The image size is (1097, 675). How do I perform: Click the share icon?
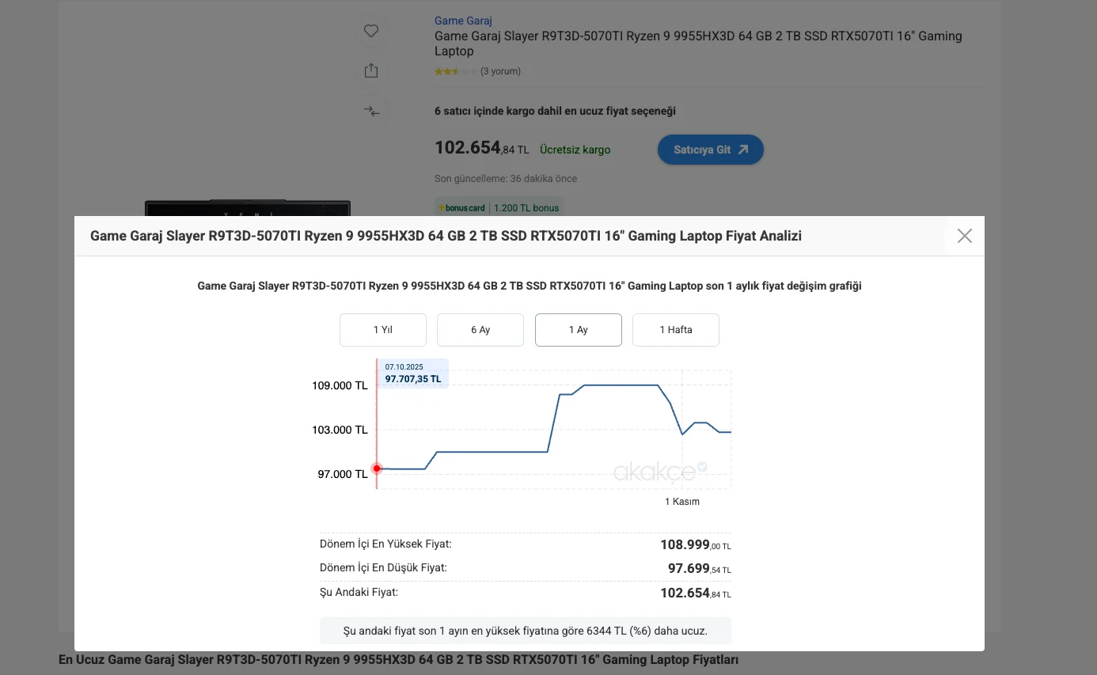pyautogui.click(x=371, y=70)
